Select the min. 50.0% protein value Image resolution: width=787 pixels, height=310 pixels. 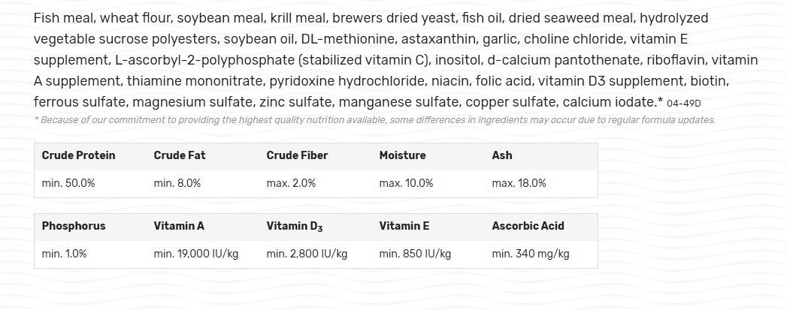68,183
